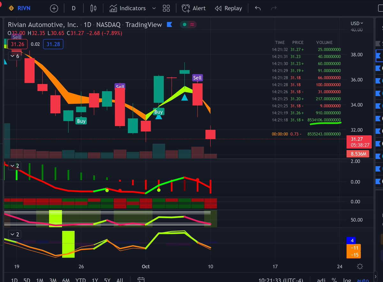Viewport: 383px width, 282px height.
Task: Collapse the main chart's 6 indicator legend
Action: 15,56
